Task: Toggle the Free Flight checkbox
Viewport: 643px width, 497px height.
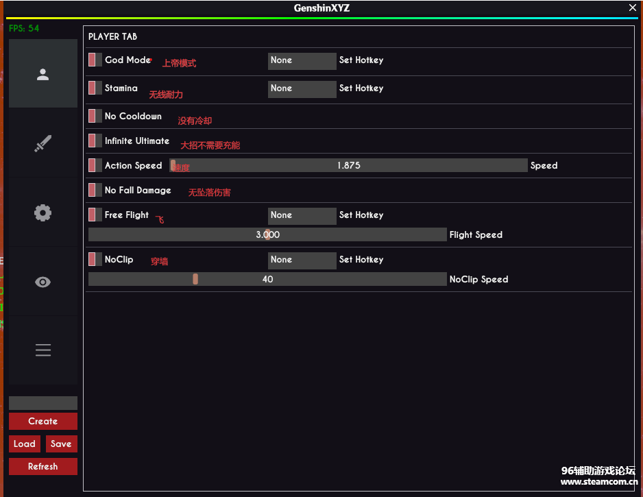Action: (95, 215)
